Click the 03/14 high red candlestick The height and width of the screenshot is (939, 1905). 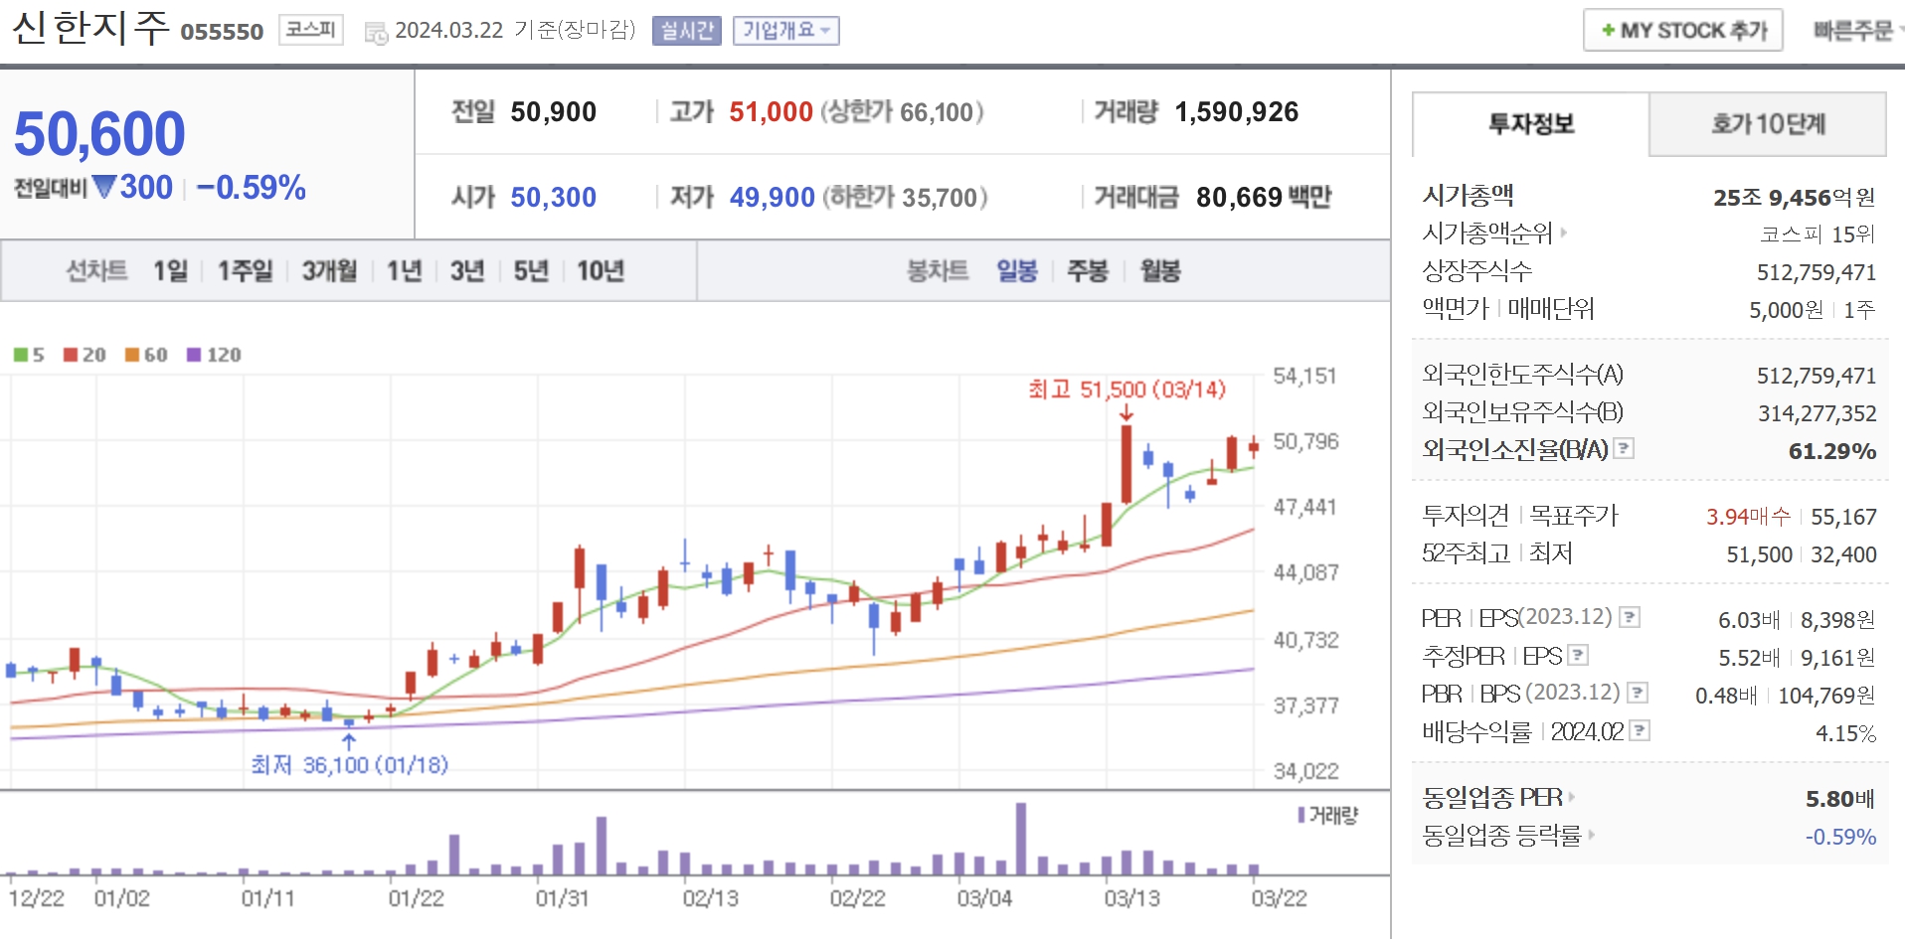(x=1126, y=465)
